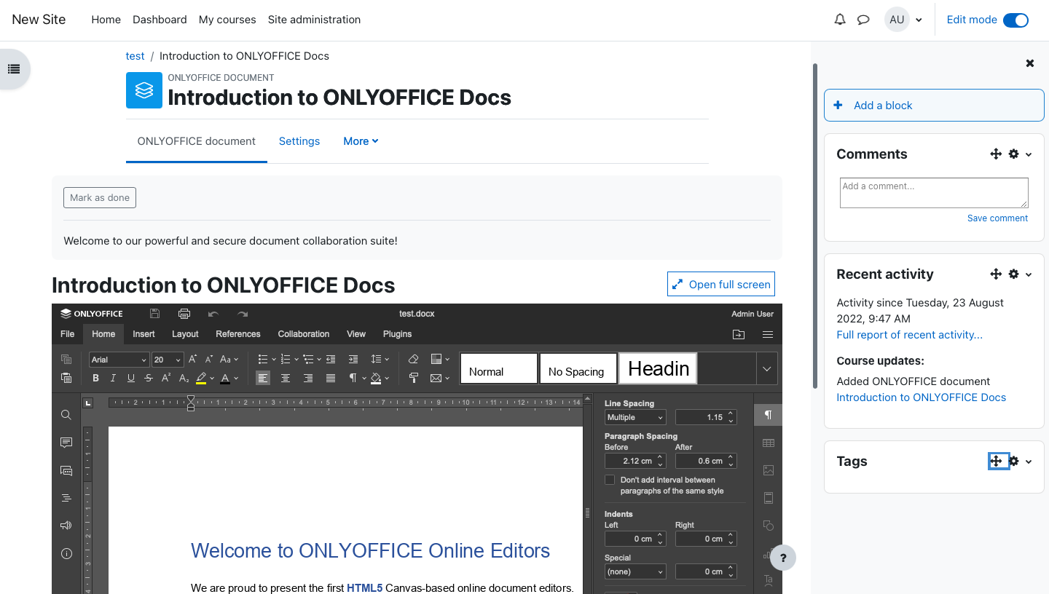
Task: Open the Settings tab of the activity
Action: coord(299,141)
